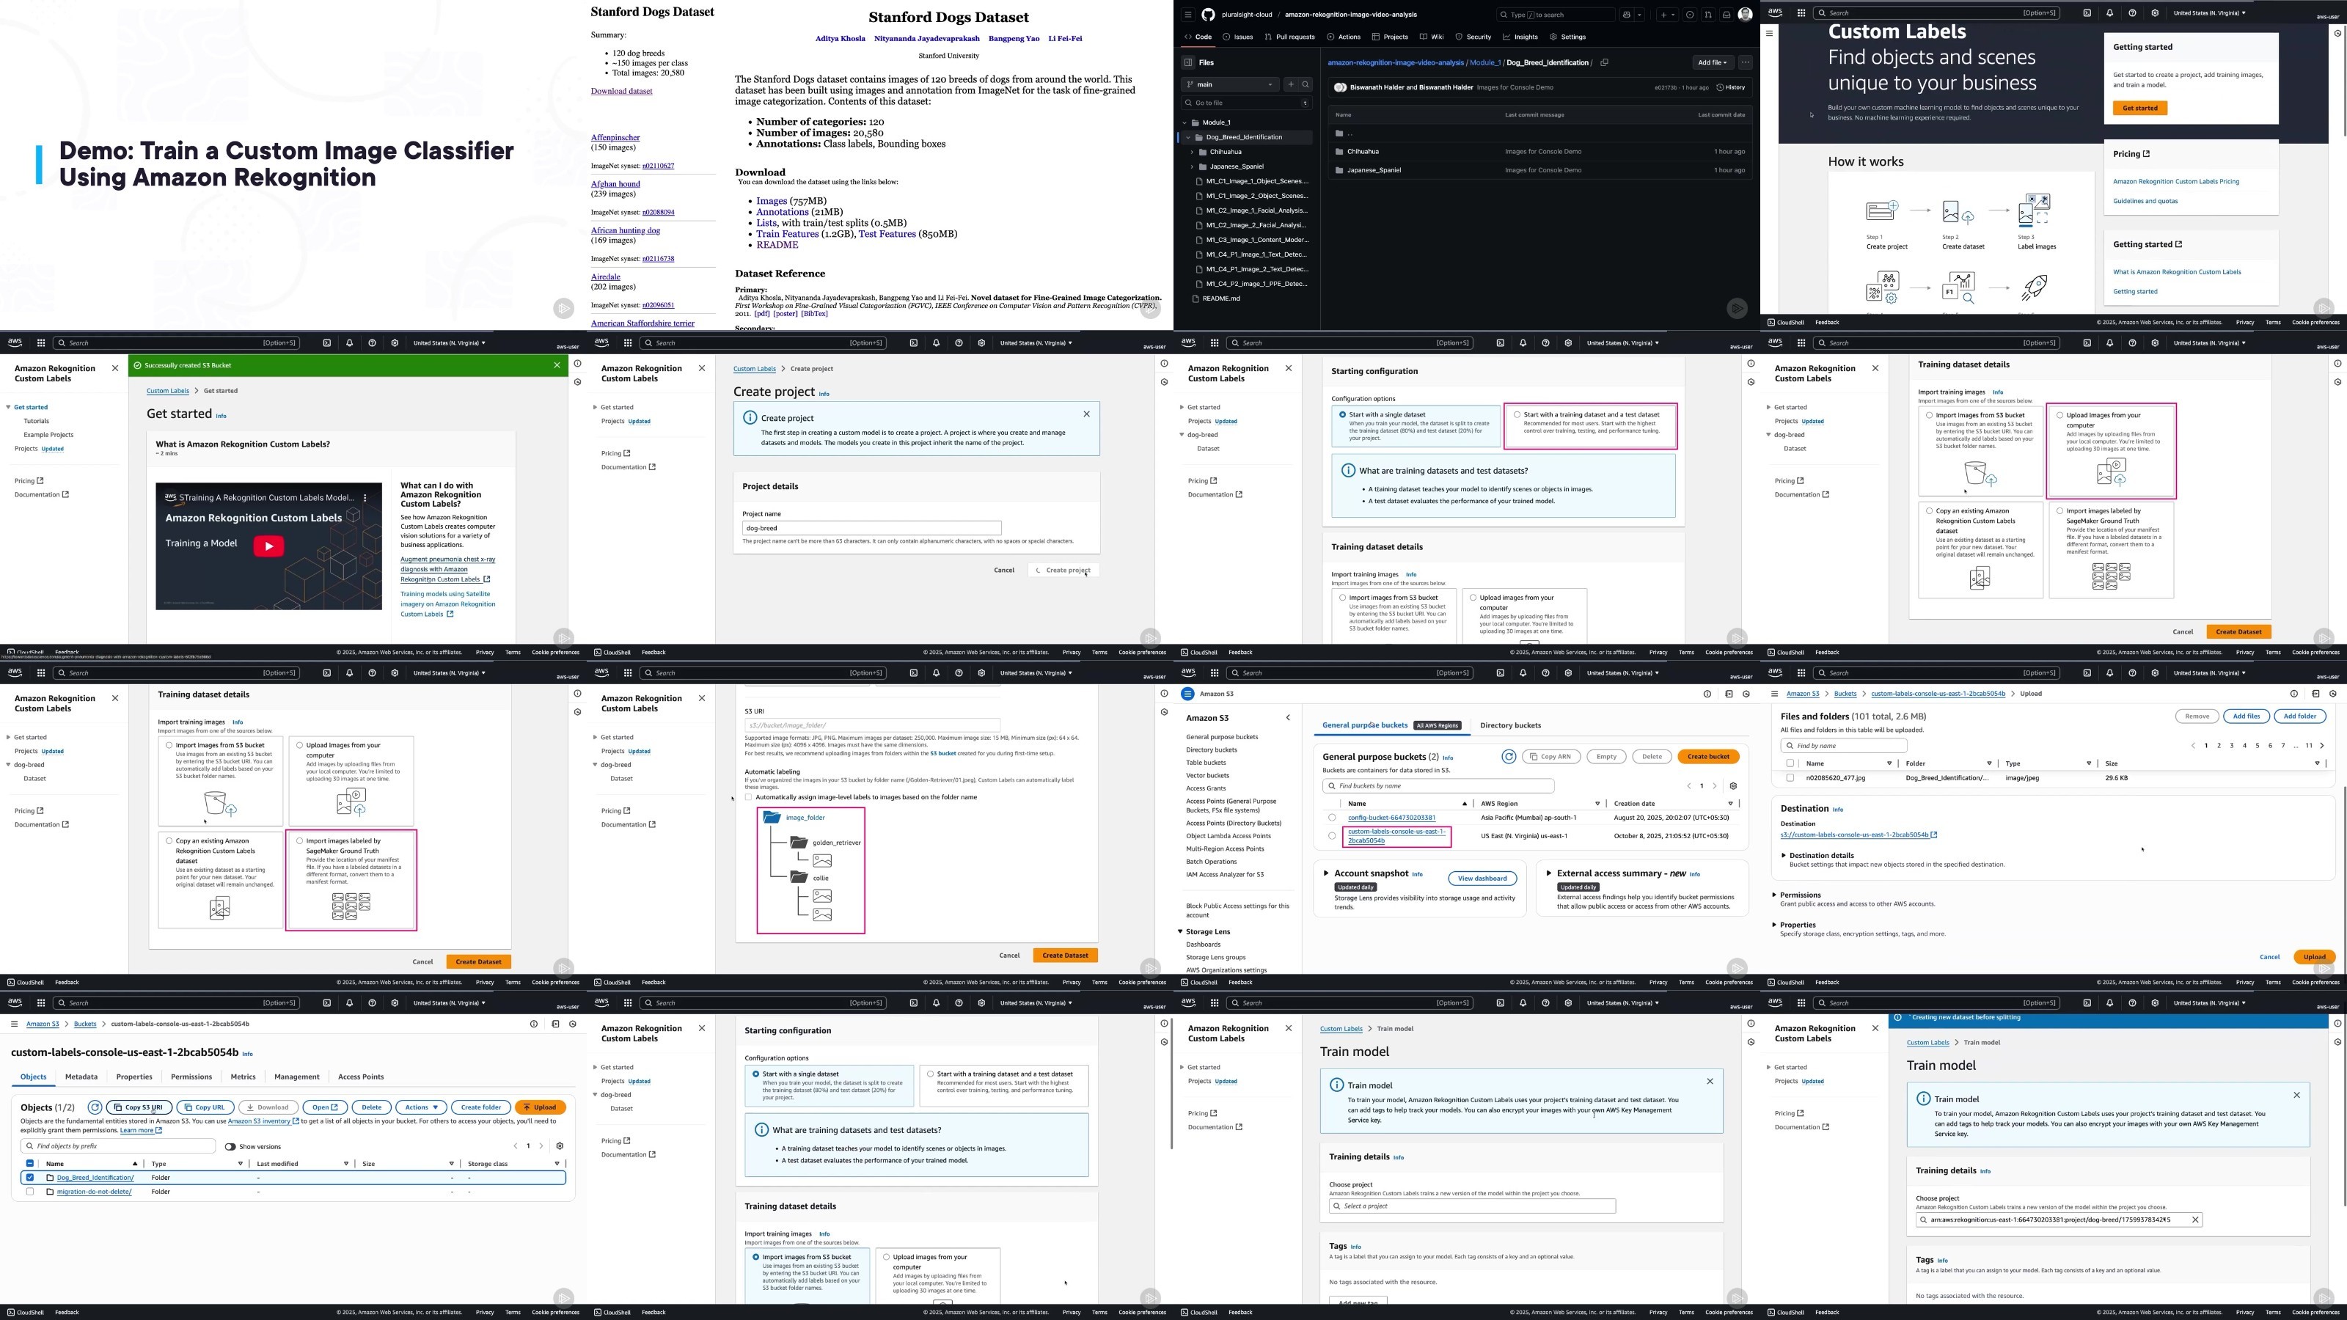Screen dimensions: 2347x1320
Task: Click blue hamburger icon beside Amazon S3 title
Action: coord(1187,694)
